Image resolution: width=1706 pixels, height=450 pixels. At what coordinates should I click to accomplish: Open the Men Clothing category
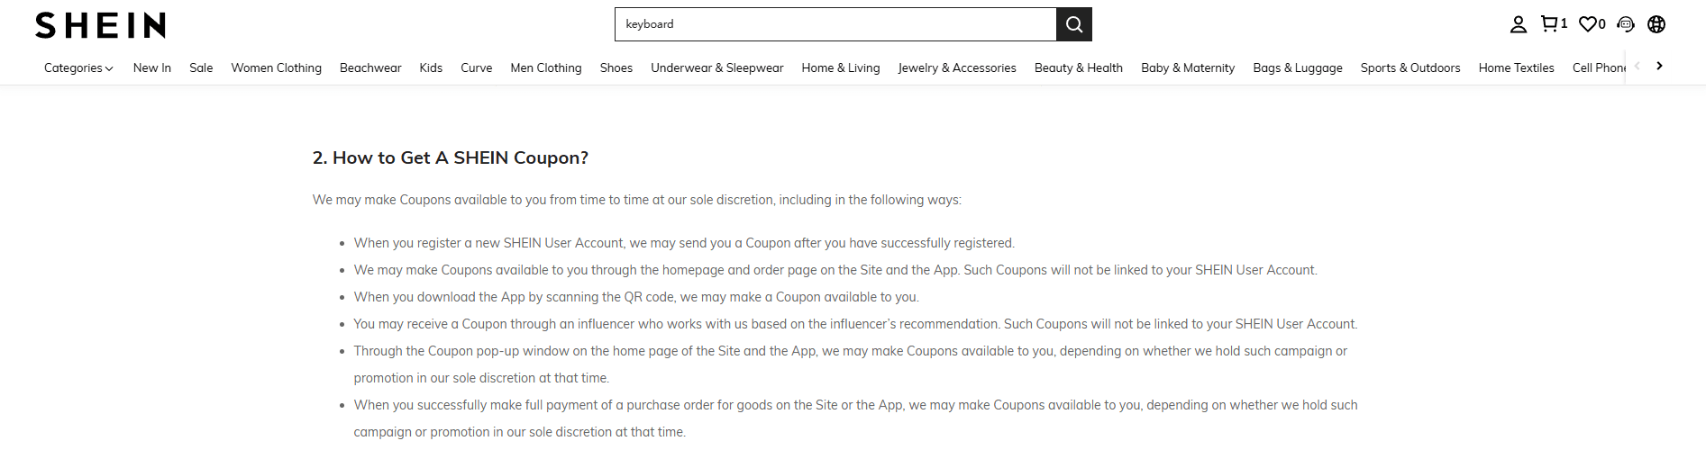[545, 67]
